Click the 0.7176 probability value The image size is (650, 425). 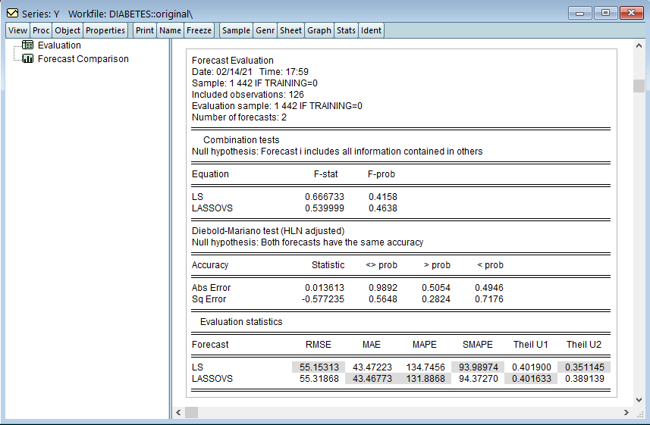(x=489, y=299)
